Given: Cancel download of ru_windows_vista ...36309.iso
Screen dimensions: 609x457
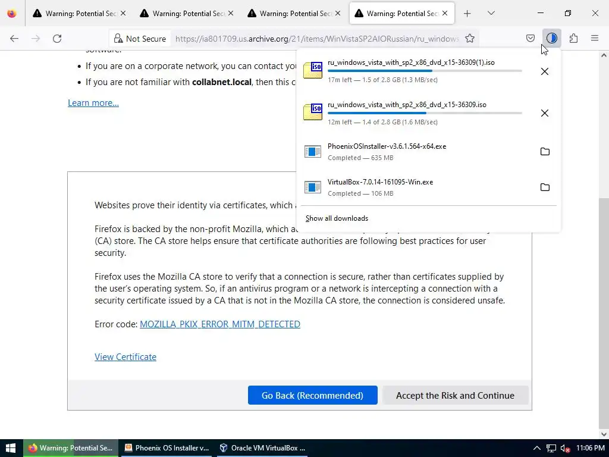Looking at the screenshot, I should pyautogui.click(x=545, y=113).
